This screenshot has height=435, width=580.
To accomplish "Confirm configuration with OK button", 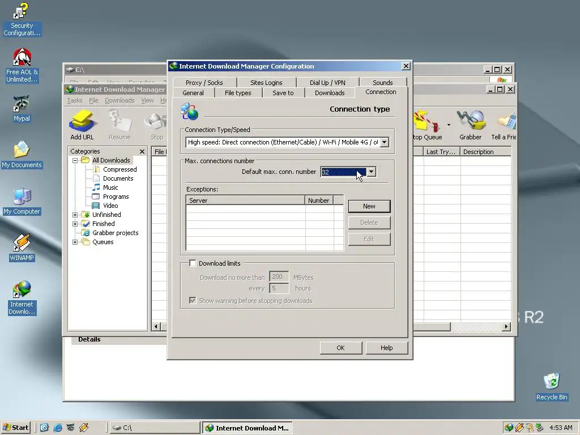I will (340, 348).
